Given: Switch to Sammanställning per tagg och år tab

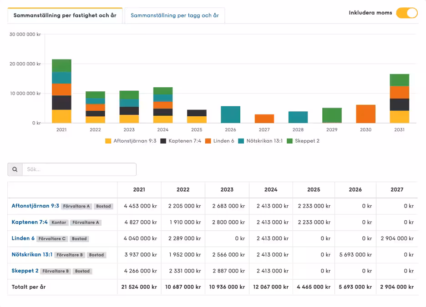Looking at the screenshot, I should (175, 15).
